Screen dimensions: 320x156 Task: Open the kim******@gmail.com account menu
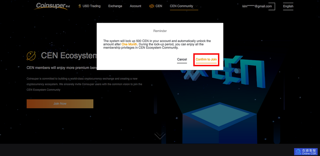[257, 6]
